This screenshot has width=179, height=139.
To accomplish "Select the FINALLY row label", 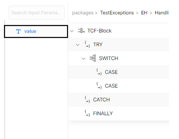I will [103, 113].
